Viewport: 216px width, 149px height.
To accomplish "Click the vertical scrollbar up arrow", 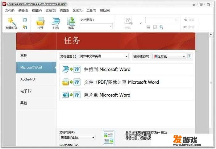I will tap(211, 35).
